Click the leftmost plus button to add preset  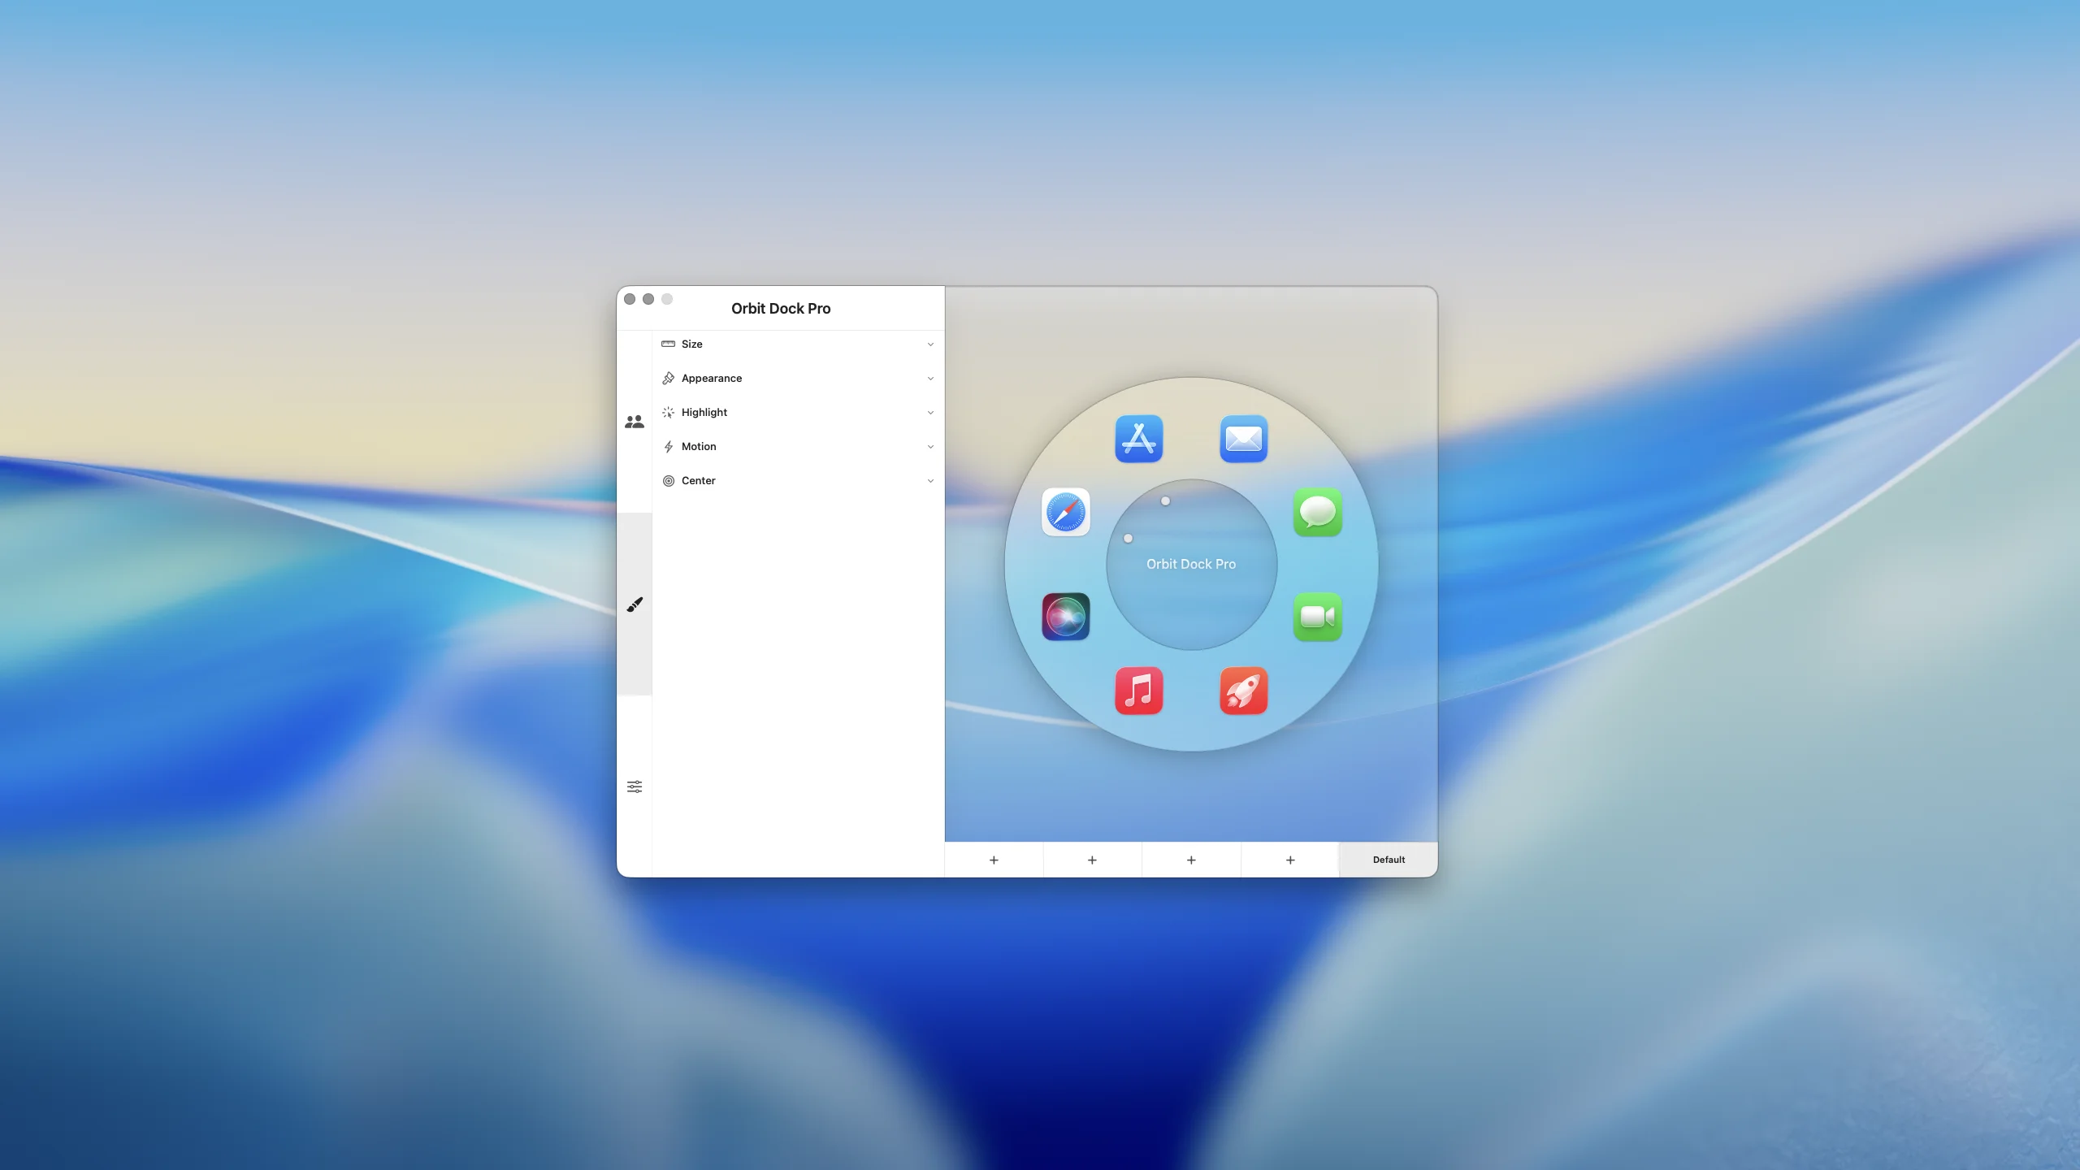[x=993, y=860]
